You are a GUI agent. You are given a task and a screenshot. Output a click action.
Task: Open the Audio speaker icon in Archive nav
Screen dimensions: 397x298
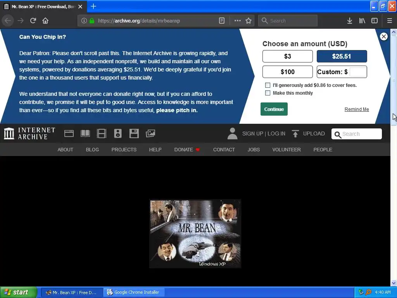pyautogui.click(x=118, y=133)
